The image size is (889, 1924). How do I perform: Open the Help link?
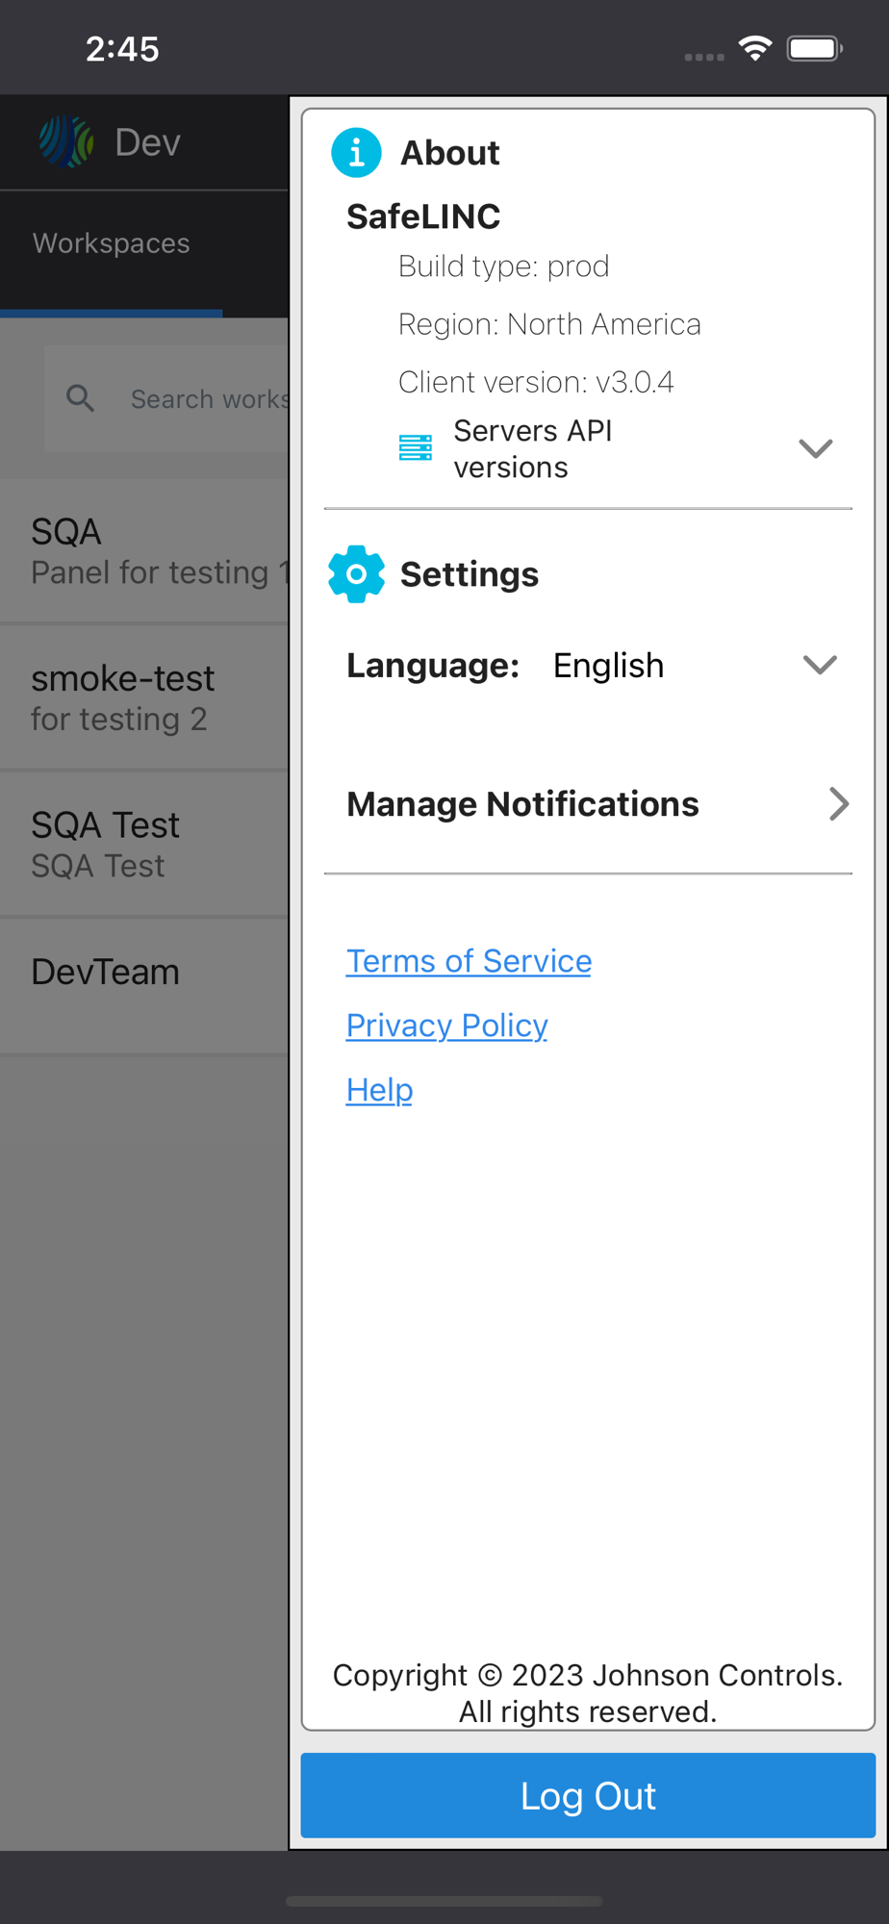tap(380, 1090)
